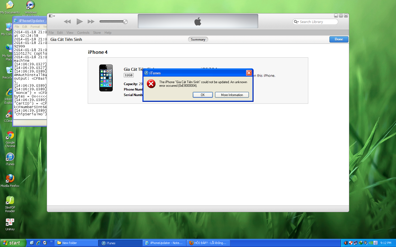
Task: Click the Rewind button in iTunes
Action: click(x=67, y=21)
